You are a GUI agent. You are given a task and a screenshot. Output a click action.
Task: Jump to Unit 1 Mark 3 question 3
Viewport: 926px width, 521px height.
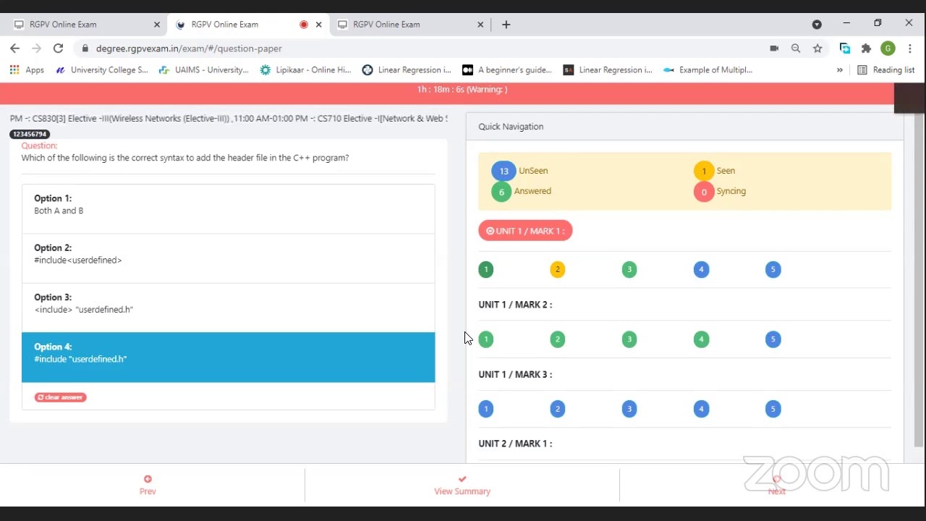tap(629, 410)
